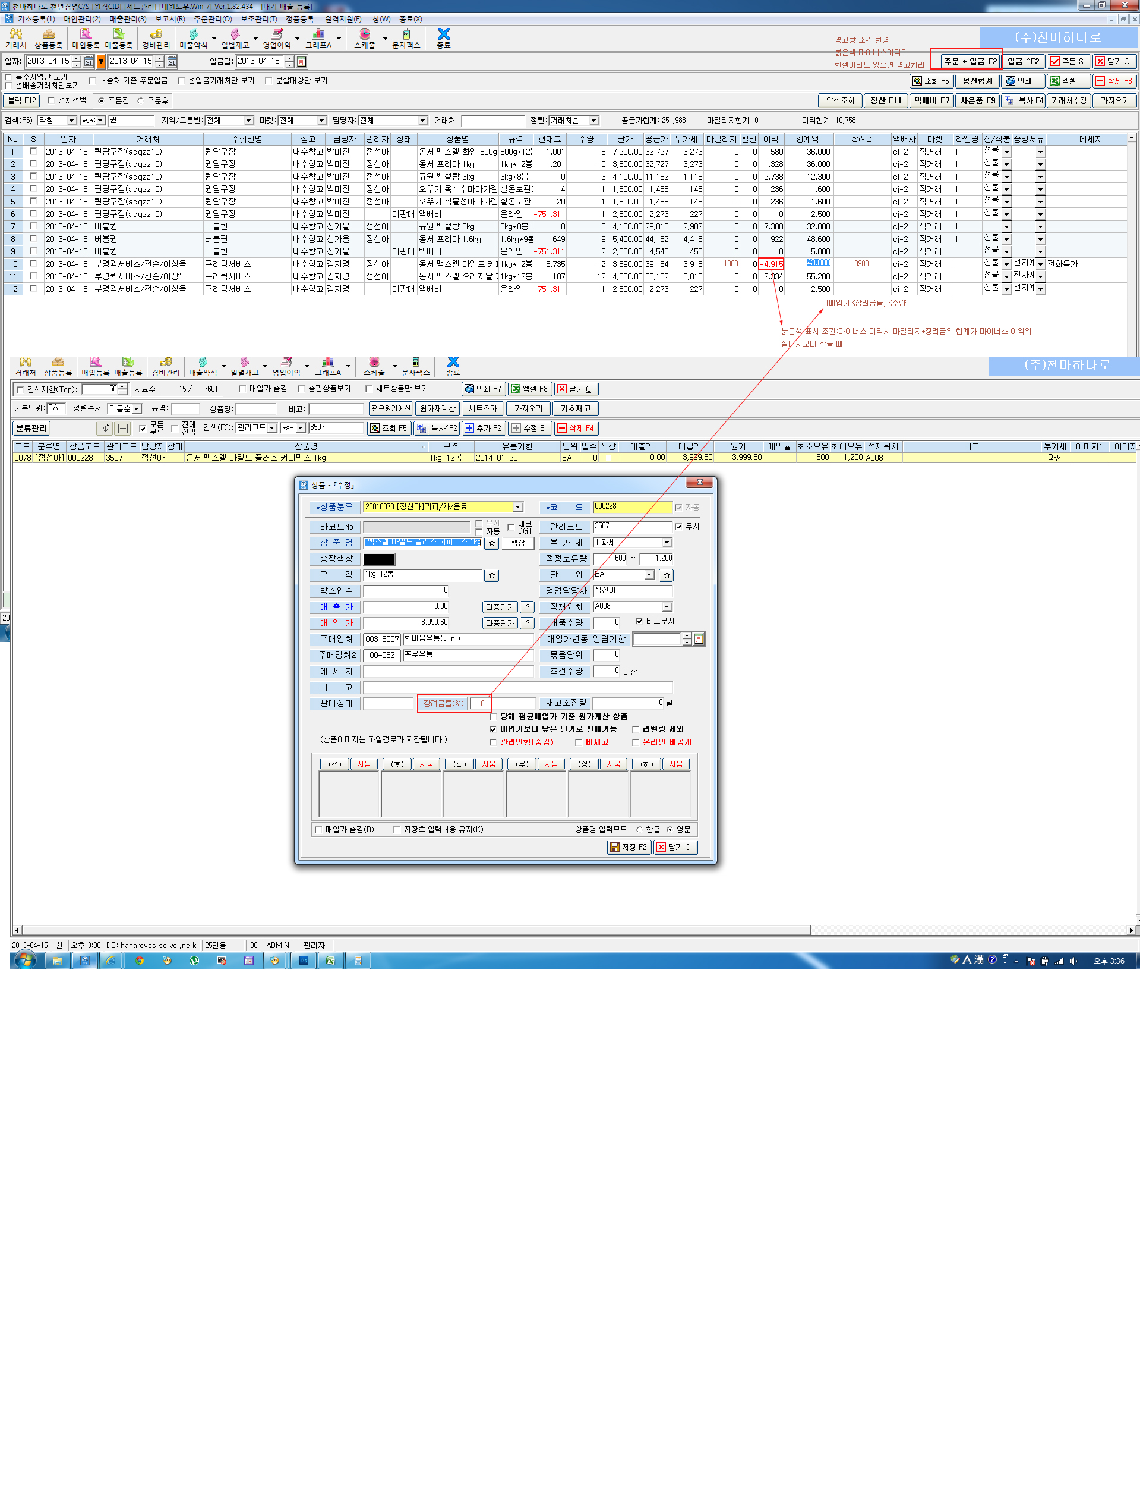The height and width of the screenshot is (1486, 1140).
Task: Click the blue X 종료 icon in top toolbar
Action: [443, 38]
